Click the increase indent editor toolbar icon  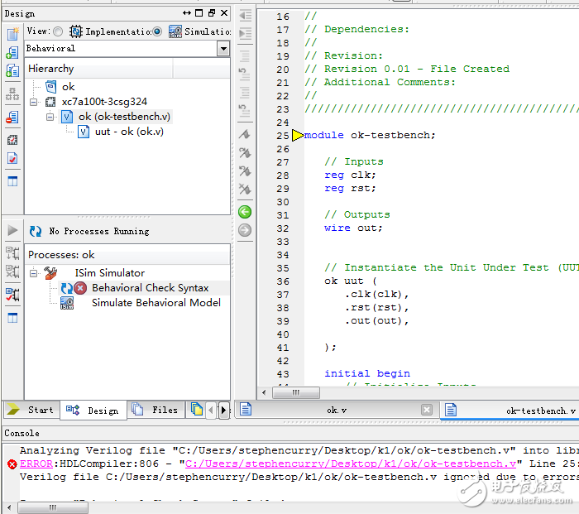(x=245, y=34)
